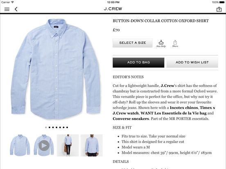Screen dimensions: 226x169
Task: Jump to second image page dot
Action: click(50, 127)
